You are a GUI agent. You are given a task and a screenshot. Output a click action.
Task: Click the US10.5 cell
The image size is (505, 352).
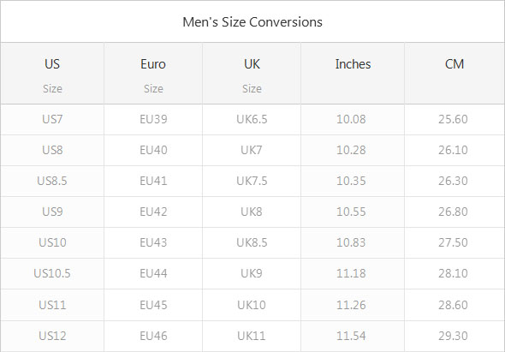[x=52, y=273]
